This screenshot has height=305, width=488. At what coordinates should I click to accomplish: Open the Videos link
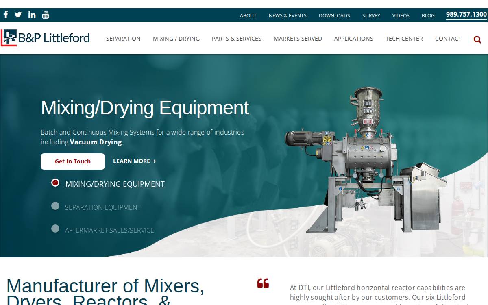tap(401, 15)
